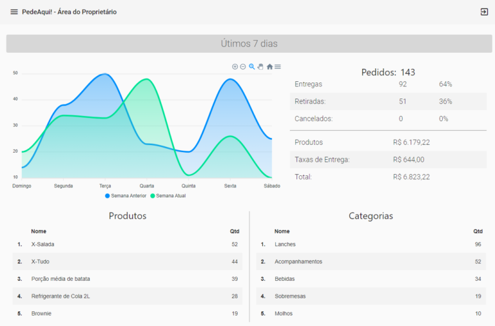Click the chart zoom out icon

click(243, 67)
